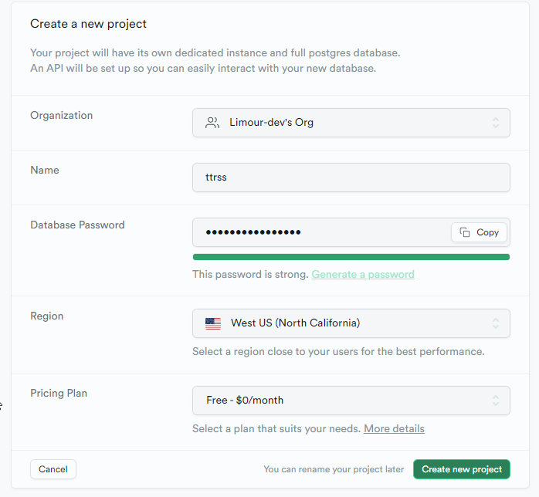Click the Pricing Plan chevron arrows
539x497 pixels.
pos(495,401)
